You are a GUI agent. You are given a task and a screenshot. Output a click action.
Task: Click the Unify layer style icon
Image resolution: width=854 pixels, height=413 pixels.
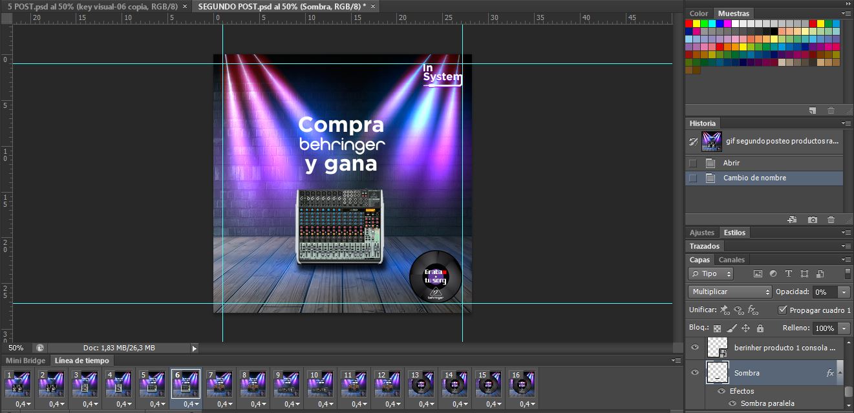[752, 310]
